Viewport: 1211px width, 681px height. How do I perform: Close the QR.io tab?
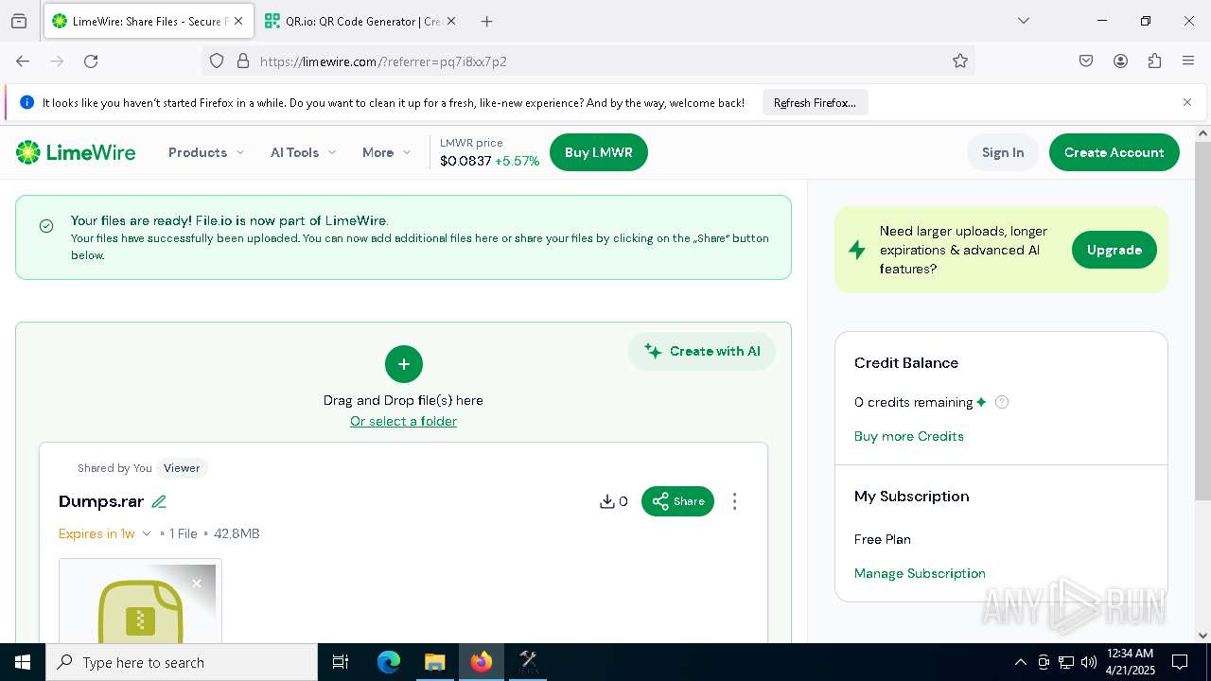450,21
